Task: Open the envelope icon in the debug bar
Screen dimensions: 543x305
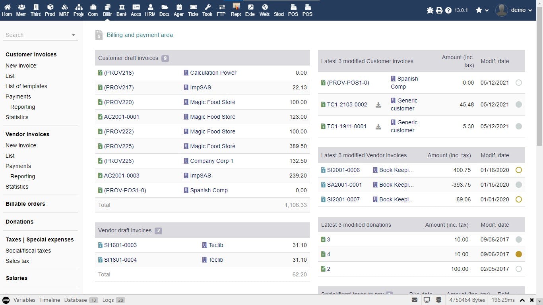Action: coord(415,300)
